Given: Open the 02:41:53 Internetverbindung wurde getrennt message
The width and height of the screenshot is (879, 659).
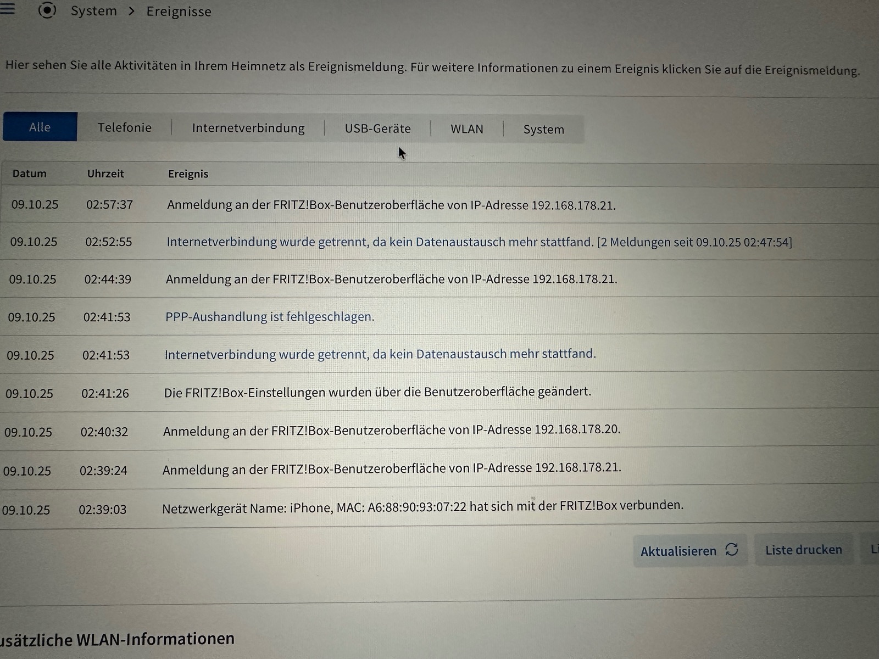Looking at the screenshot, I should pyautogui.click(x=380, y=354).
